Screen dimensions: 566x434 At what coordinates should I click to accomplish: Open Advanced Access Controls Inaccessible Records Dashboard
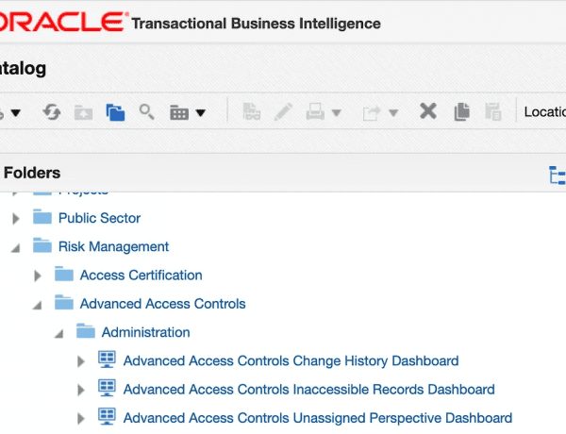309,390
